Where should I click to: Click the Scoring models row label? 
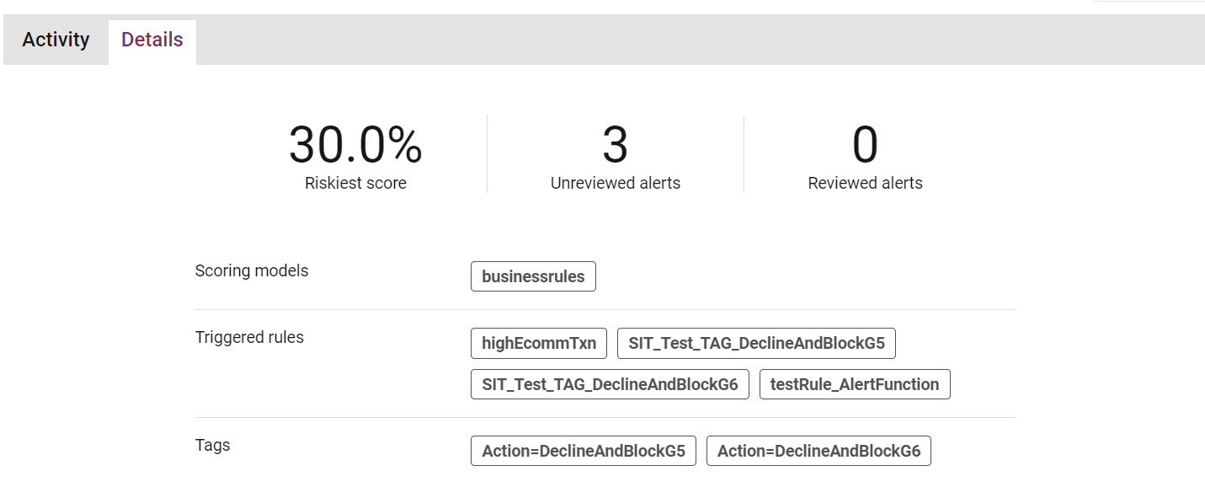(252, 270)
